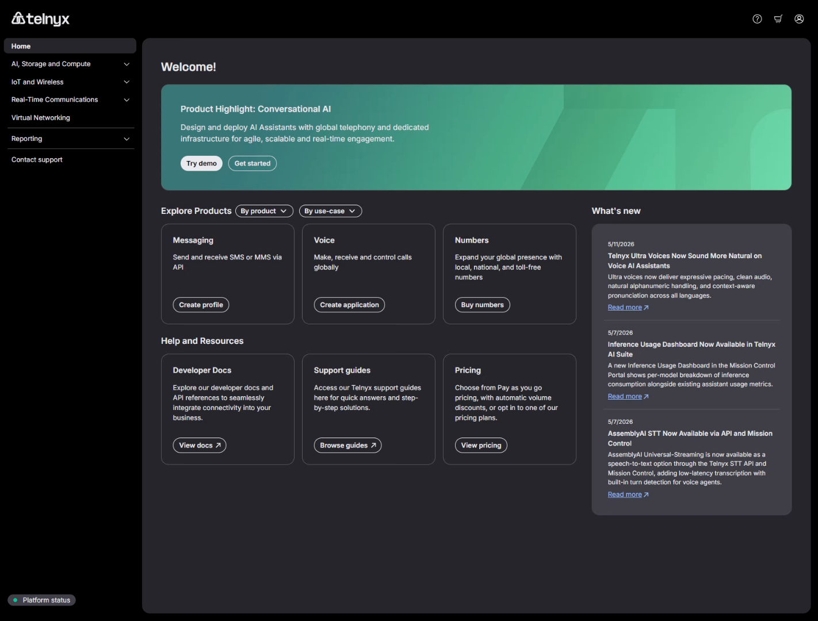Open View docs in Developer Docs card
Image resolution: width=818 pixels, height=621 pixels.
pos(200,446)
